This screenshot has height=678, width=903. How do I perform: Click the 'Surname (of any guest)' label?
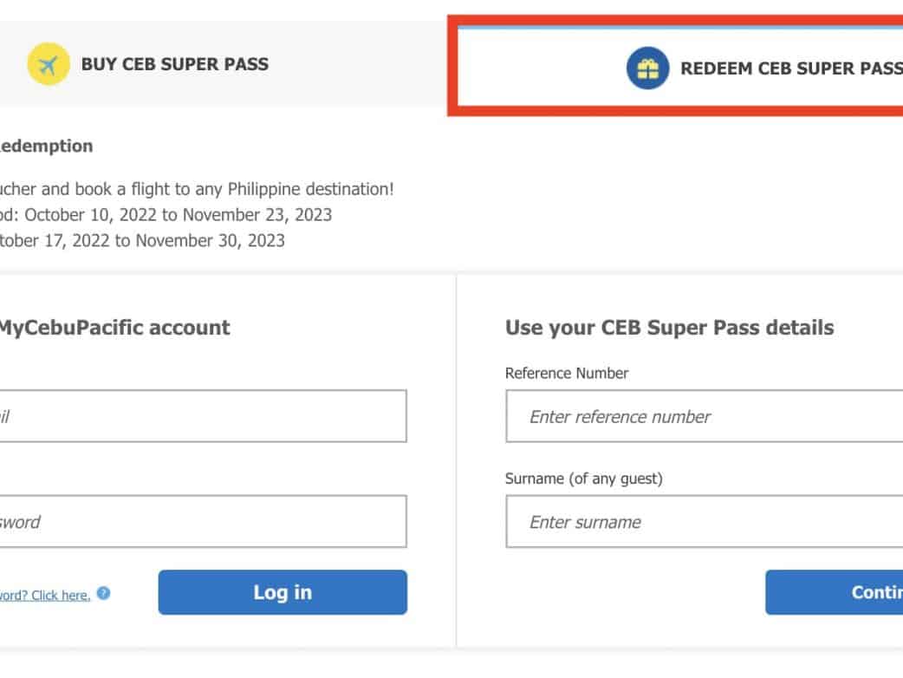(x=583, y=479)
